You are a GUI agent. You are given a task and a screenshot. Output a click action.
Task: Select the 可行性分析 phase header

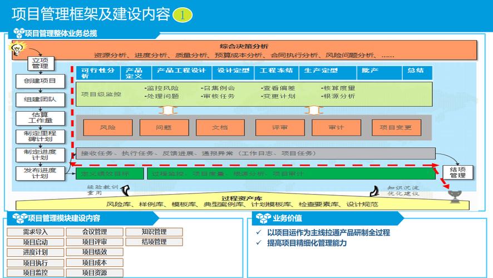point(98,73)
